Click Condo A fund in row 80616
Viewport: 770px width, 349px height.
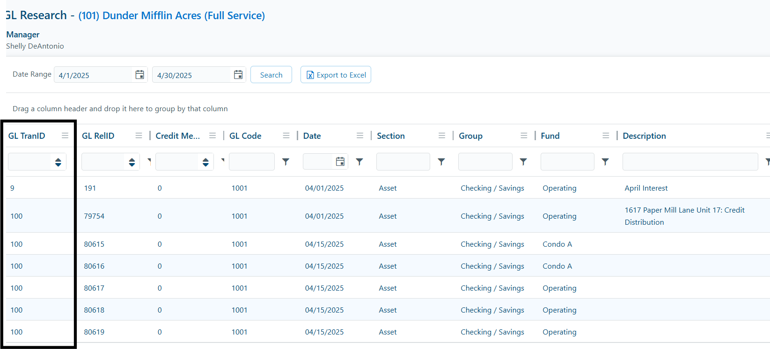[x=557, y=266]
